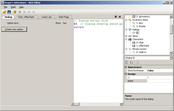This screenshot has width=174, height=111.
Task: Collapse the Appearance property category
Action: pyautogui.click(x=126, y=67)
